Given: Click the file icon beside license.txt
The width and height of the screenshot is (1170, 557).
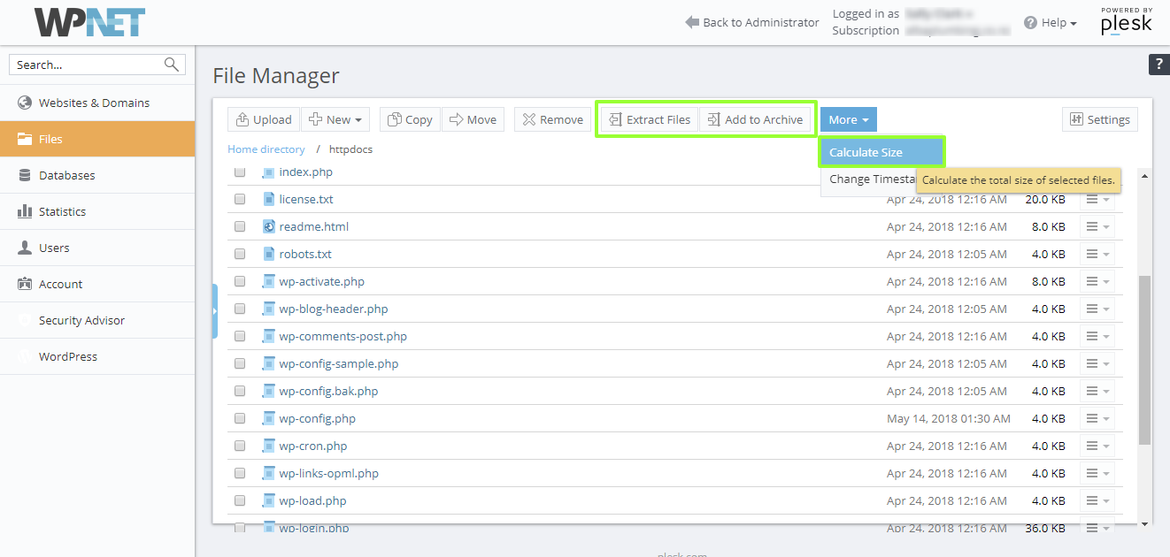Looking at the screenshot, I should click(x=269, y=199).
